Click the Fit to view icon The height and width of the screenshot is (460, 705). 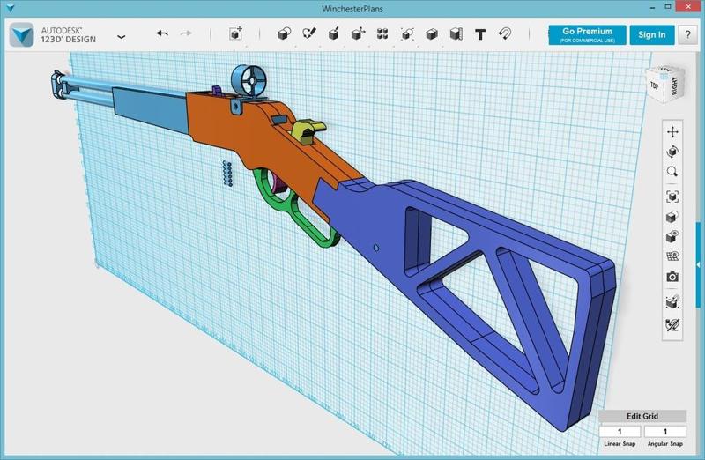click(x=672, y=197)
